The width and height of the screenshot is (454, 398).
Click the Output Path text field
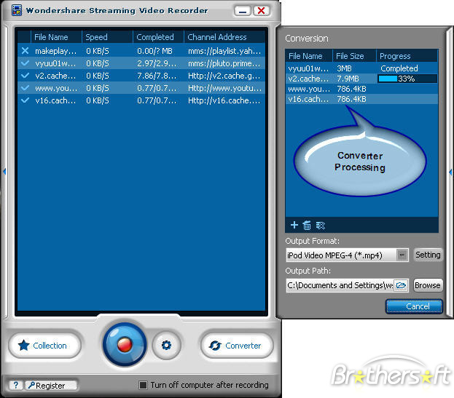click(340, 285)
